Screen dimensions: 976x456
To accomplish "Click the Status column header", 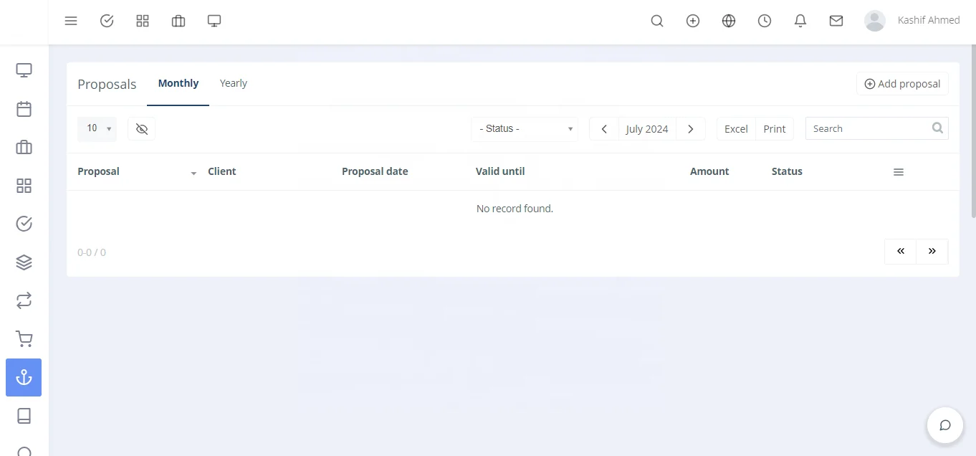I will pyautogui.click(x=787, y=171).
